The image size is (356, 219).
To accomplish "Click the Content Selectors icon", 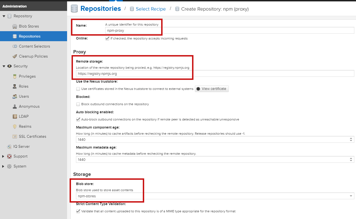I will (x=15, y=46).
